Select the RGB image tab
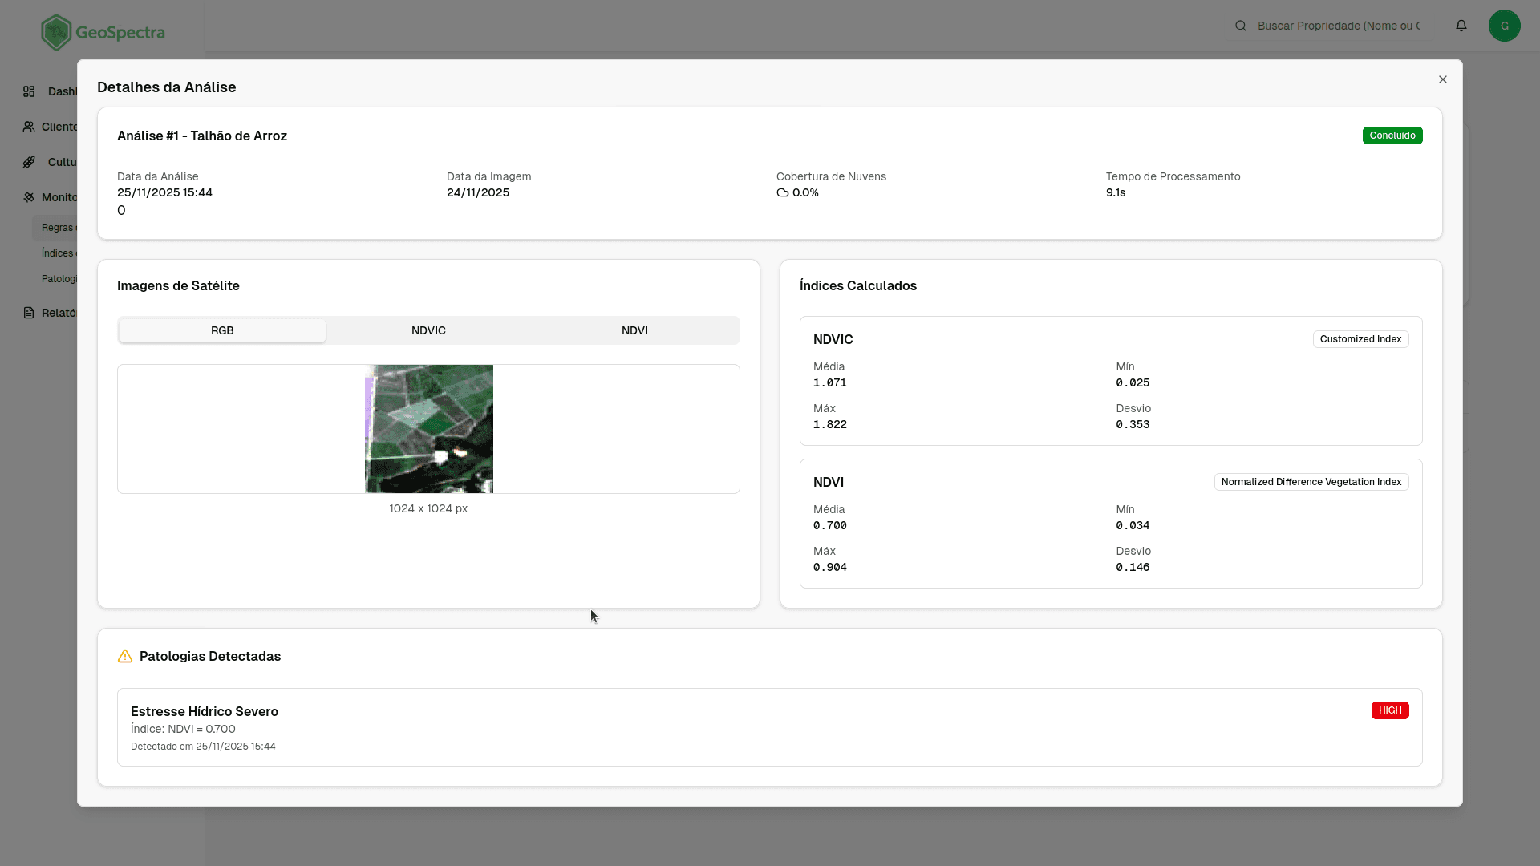The width and height of the screenshot is (1540, 866). pos(222,330)
